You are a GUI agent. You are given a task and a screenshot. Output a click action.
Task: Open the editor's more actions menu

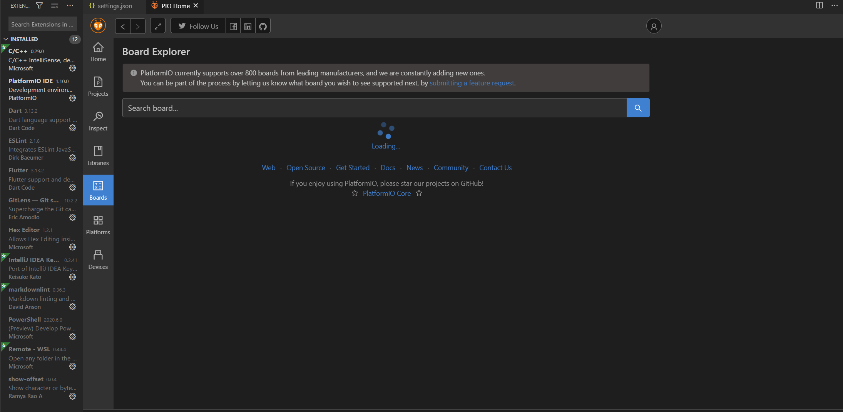click(835, 5)
